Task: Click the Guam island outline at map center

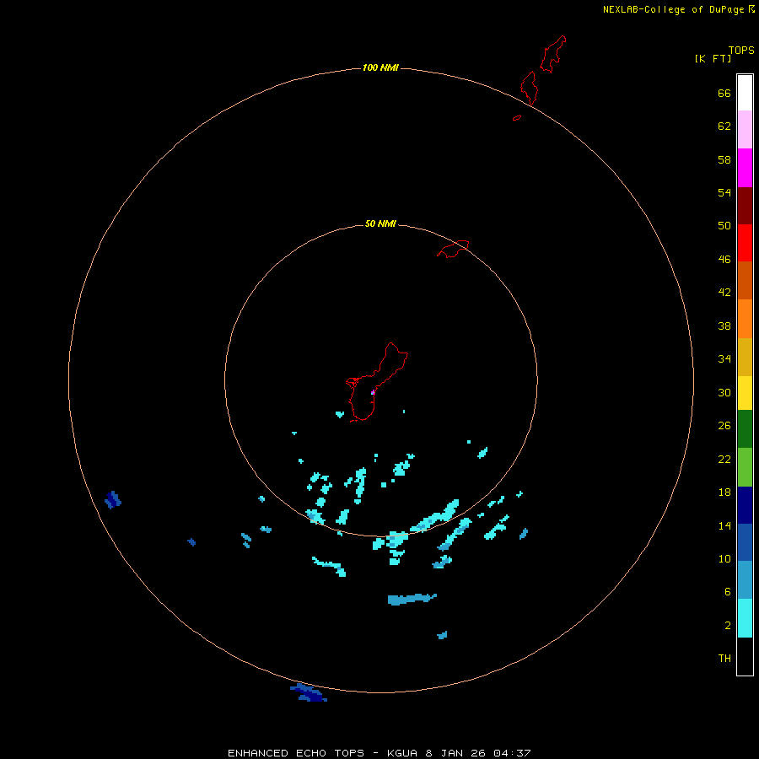Action: (377, 382)
